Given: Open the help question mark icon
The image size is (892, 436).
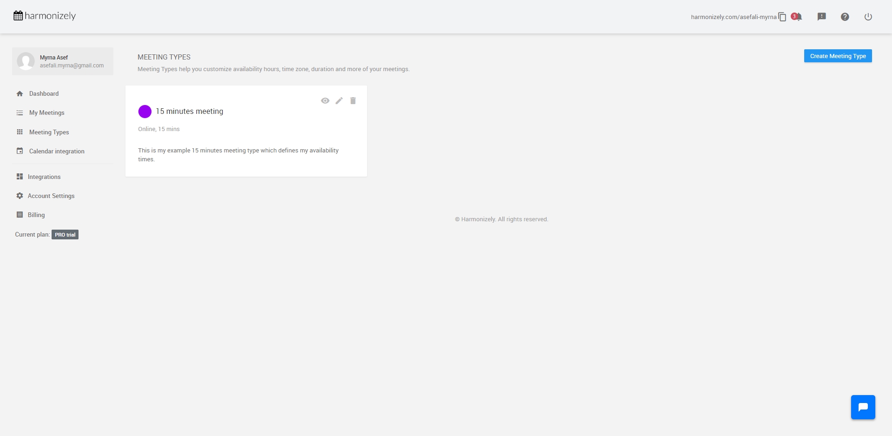Looking at the screenshot, I should pyautogui.click(x=845, y=17).
